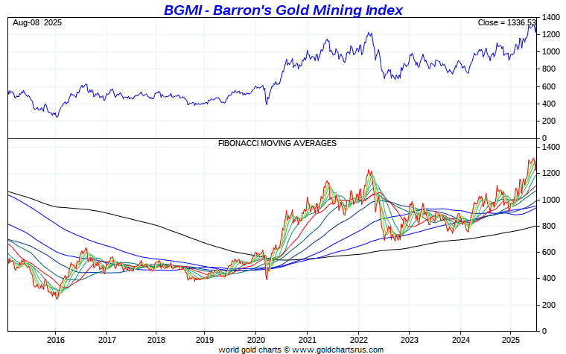Select the 2024 label on the time axis
Screen dimensions: 566x354
(x=460, y=341)
